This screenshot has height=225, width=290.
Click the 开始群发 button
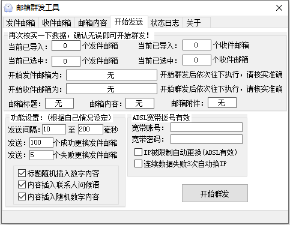pos(215,193)
